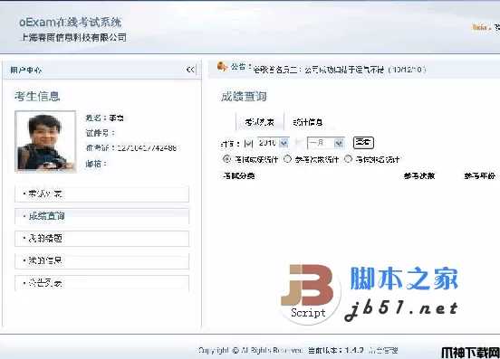Click the 考生信息 heading
500x359 pixels.
pos(37,96)
